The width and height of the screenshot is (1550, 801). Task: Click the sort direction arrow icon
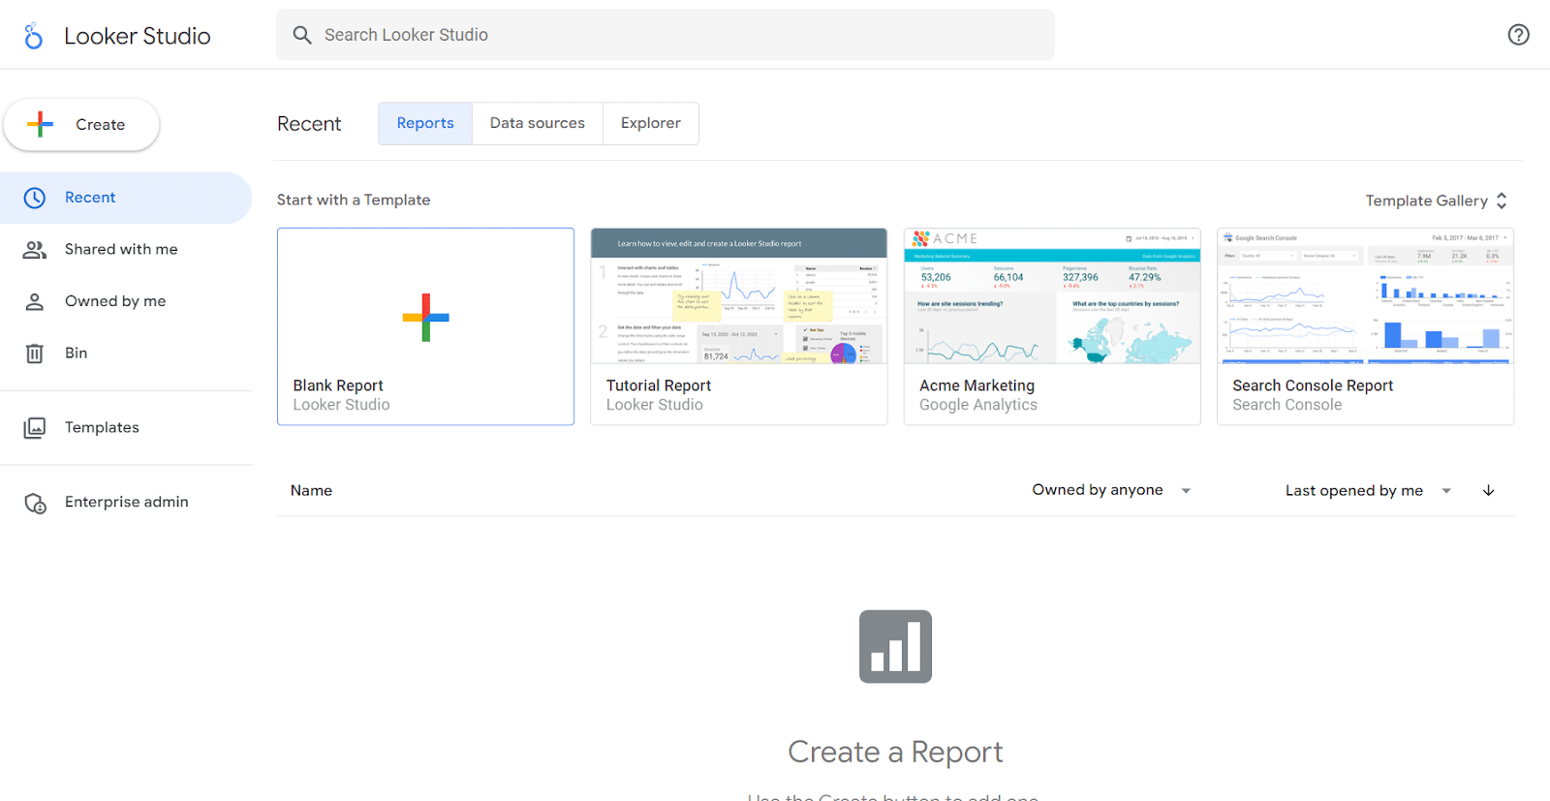point(1488,491)
